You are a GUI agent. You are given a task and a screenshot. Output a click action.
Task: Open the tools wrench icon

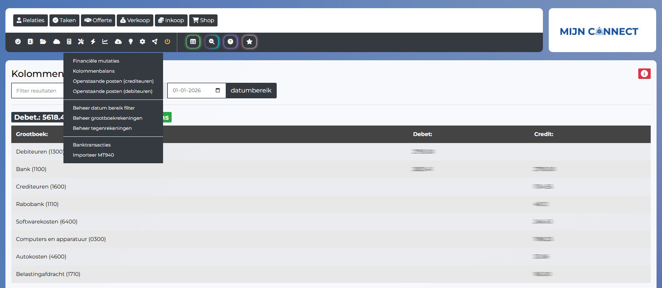[81, 42]
